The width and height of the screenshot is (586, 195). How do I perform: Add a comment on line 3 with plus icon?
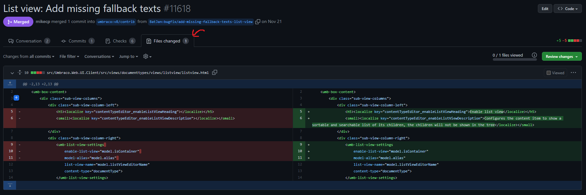[16, 98]
